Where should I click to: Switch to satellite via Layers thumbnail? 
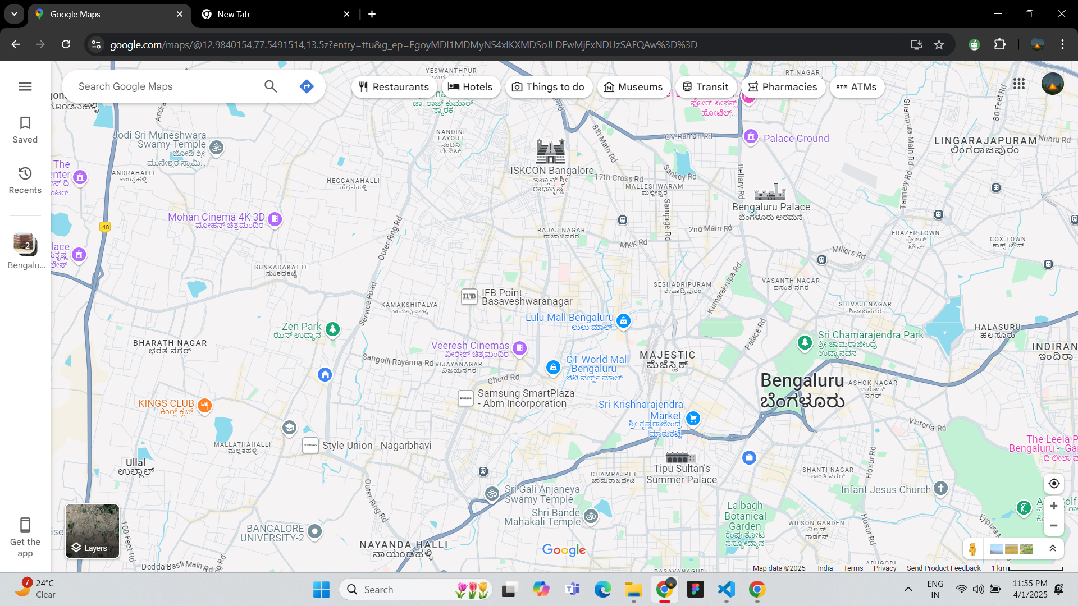tap(92, 531)
